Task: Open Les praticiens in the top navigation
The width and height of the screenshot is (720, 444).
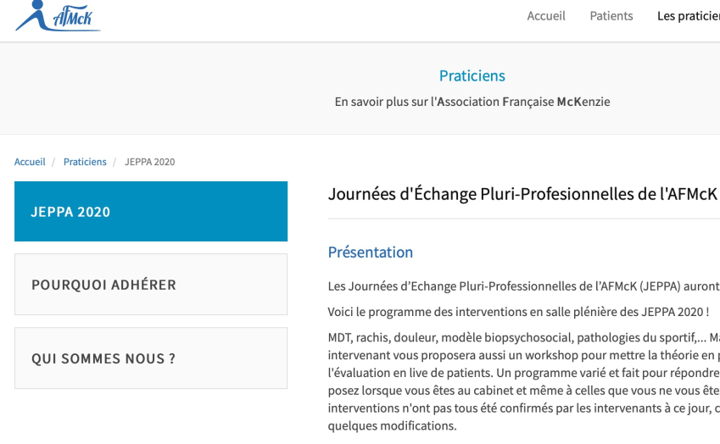Action: [689, 16]
